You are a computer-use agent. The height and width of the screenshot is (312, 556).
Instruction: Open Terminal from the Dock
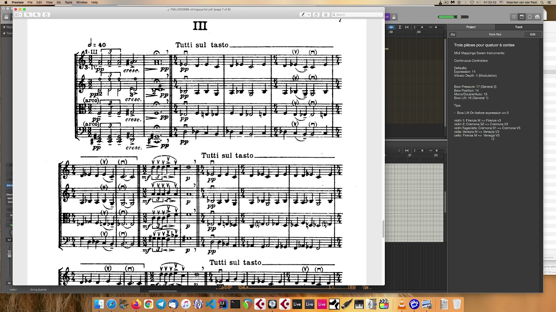point(235,304)
